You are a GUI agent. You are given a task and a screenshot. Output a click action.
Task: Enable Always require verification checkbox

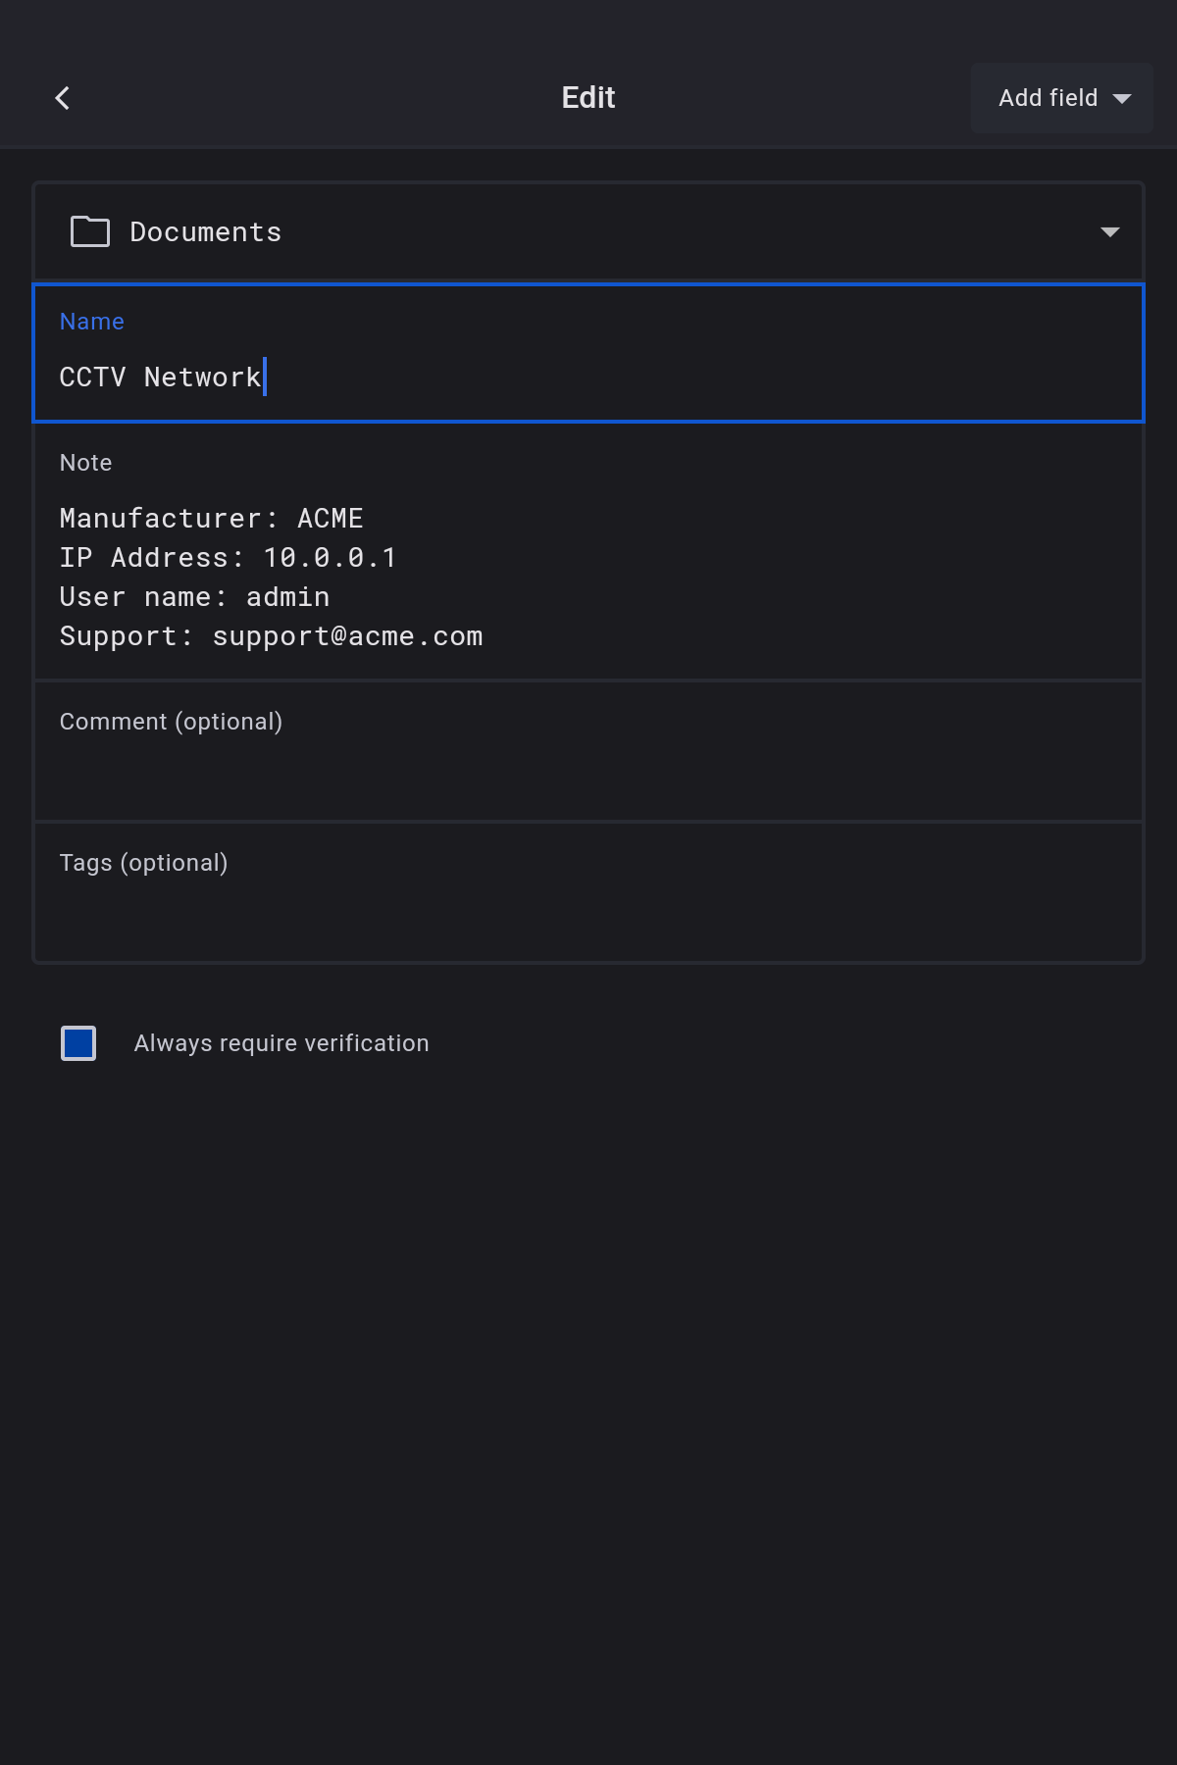[x=78, y=1043]
